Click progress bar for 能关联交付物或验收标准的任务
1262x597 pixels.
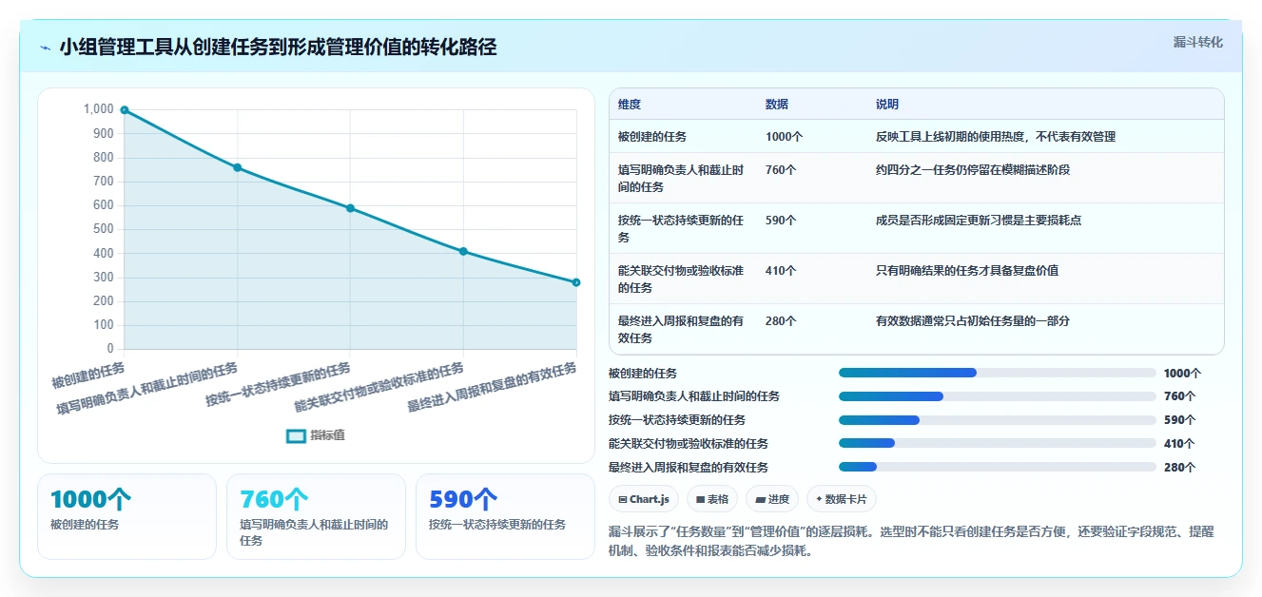coord(998,443)
